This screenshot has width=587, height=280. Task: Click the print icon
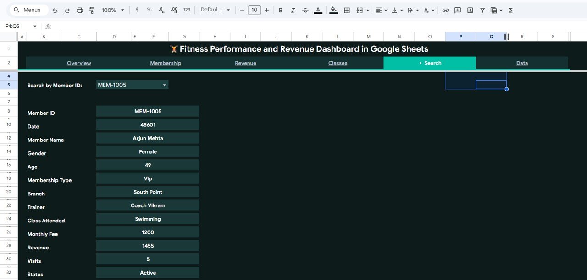click(79, 10)
